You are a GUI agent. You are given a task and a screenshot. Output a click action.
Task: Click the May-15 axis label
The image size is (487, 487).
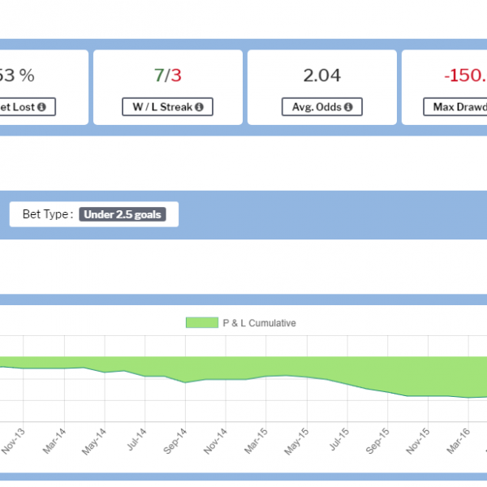pyautogui.click(x=296, y=442)
